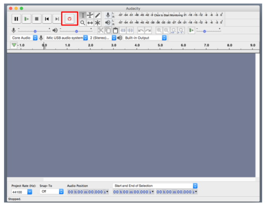Click the Zoom In toolbar icon
266x206 pixels.
159,30
